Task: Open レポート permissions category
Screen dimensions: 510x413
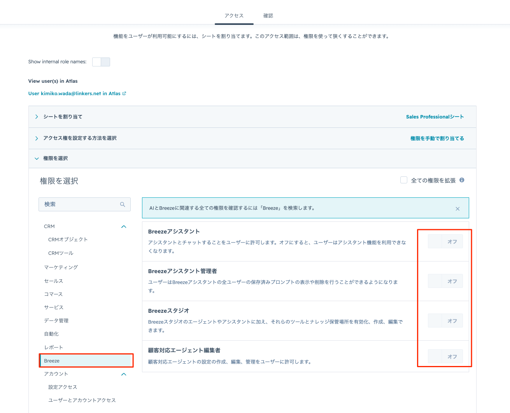Action: click(53, 347)
